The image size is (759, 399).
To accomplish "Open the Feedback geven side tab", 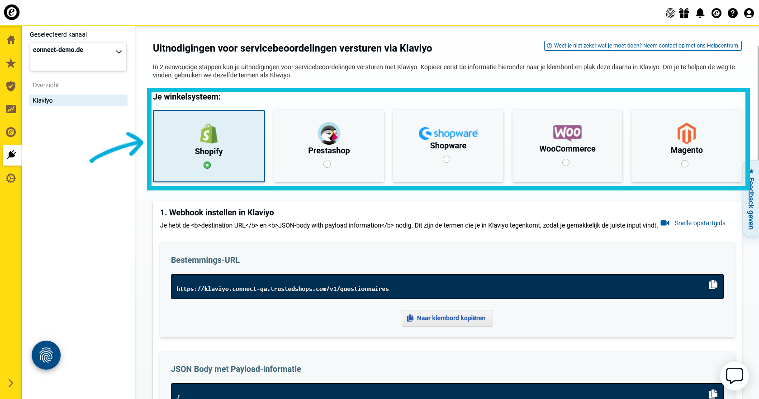I will [x=751, y=199].
